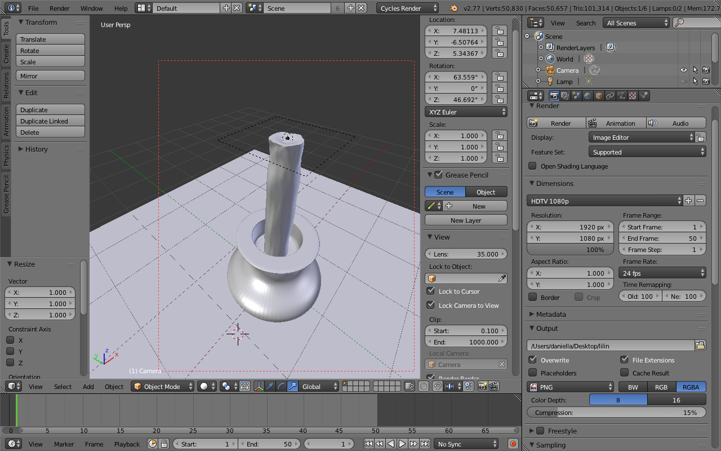Click the rotate manipulator arc icon
Viewport: 721px width, 451px height.
point(281,386)
